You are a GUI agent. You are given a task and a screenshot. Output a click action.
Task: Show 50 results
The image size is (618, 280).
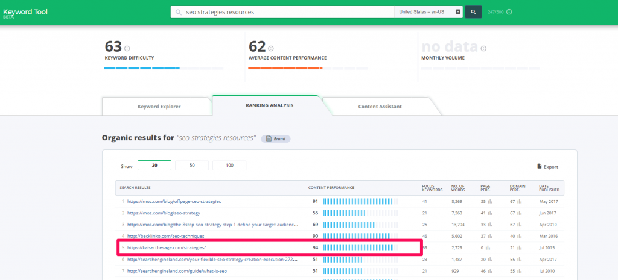pos(192,166)
